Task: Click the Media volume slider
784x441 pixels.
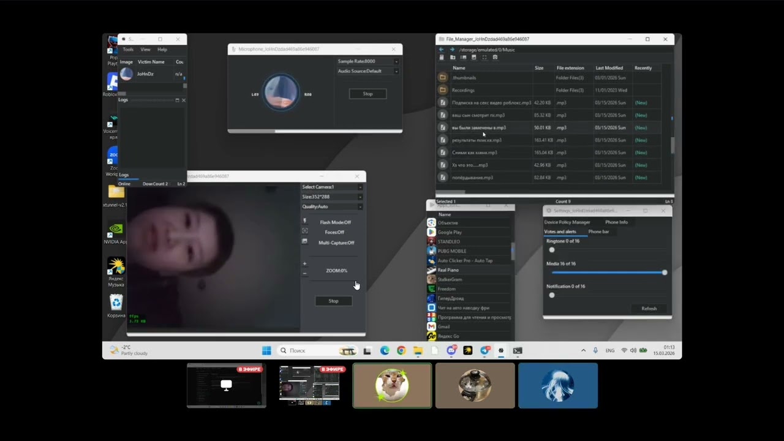Action: pyautogui.click(x=608, y=273)
